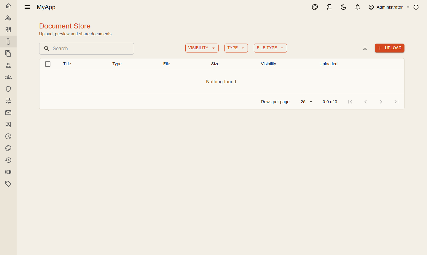Open the dashboard grid icon in the sidebar
Viewport: 427px width, 255px height.
[8, 30]
